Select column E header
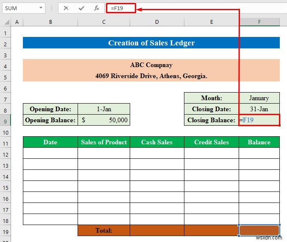This screenshot has width=287, height=242. 212,22
